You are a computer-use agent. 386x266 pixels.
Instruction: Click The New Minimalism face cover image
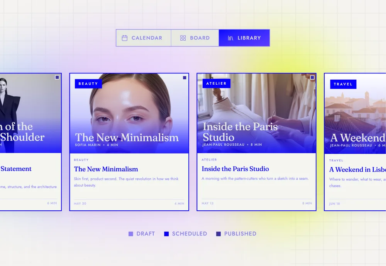click(x=129, y=113)
